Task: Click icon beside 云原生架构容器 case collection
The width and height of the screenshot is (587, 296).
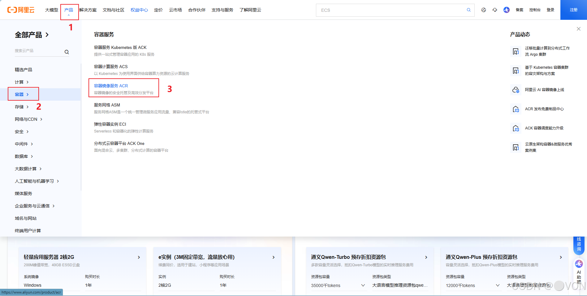Action: [x=516, y=147]
